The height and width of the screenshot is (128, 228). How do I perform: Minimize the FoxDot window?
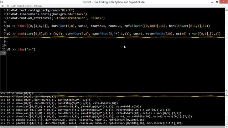tap(212, 2)
